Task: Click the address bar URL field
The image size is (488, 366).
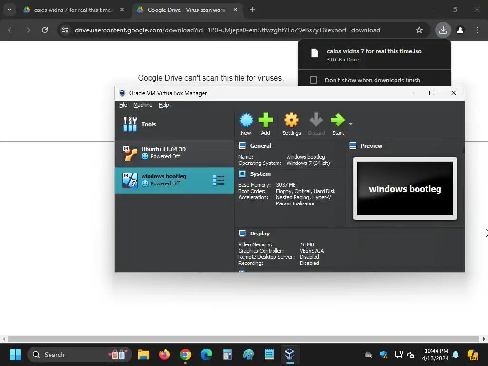Action: [227, 30]
